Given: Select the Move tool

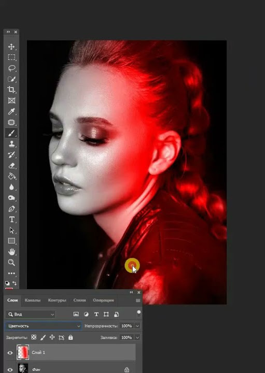Looking at the screenshot, I should click(x=11, y=47).
